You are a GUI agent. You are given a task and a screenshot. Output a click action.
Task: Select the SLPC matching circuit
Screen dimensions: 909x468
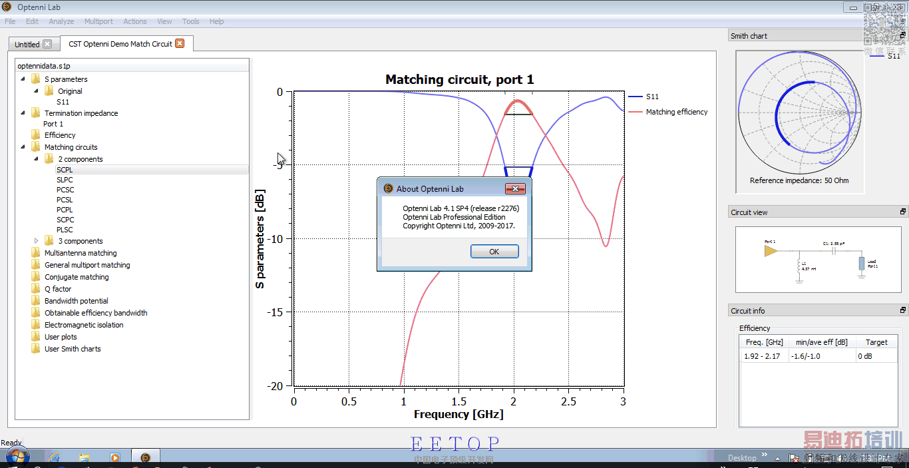pyautogui.click(x=65, y=180)
